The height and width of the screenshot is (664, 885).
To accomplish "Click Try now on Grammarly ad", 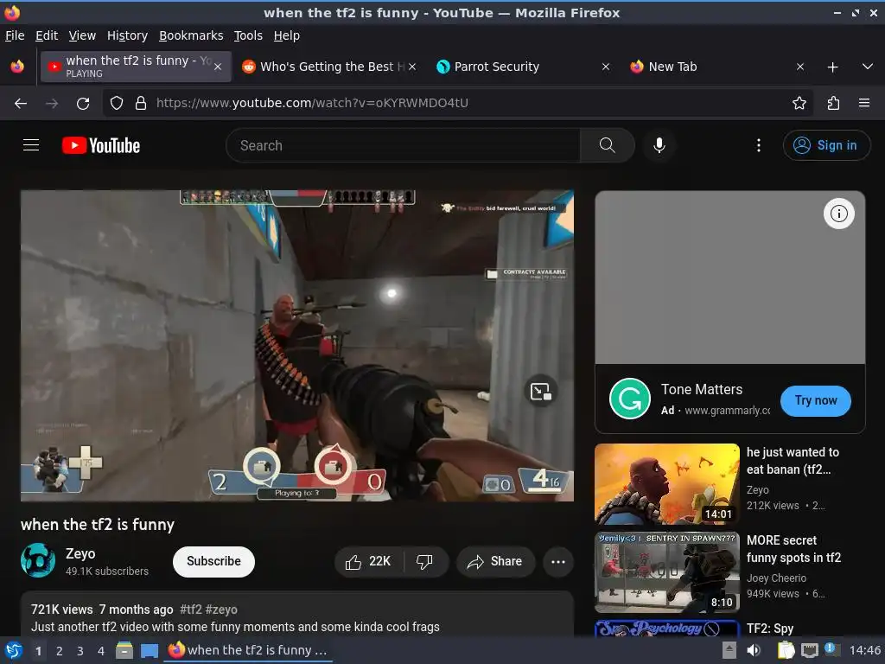I will click(x=815, y=400).
